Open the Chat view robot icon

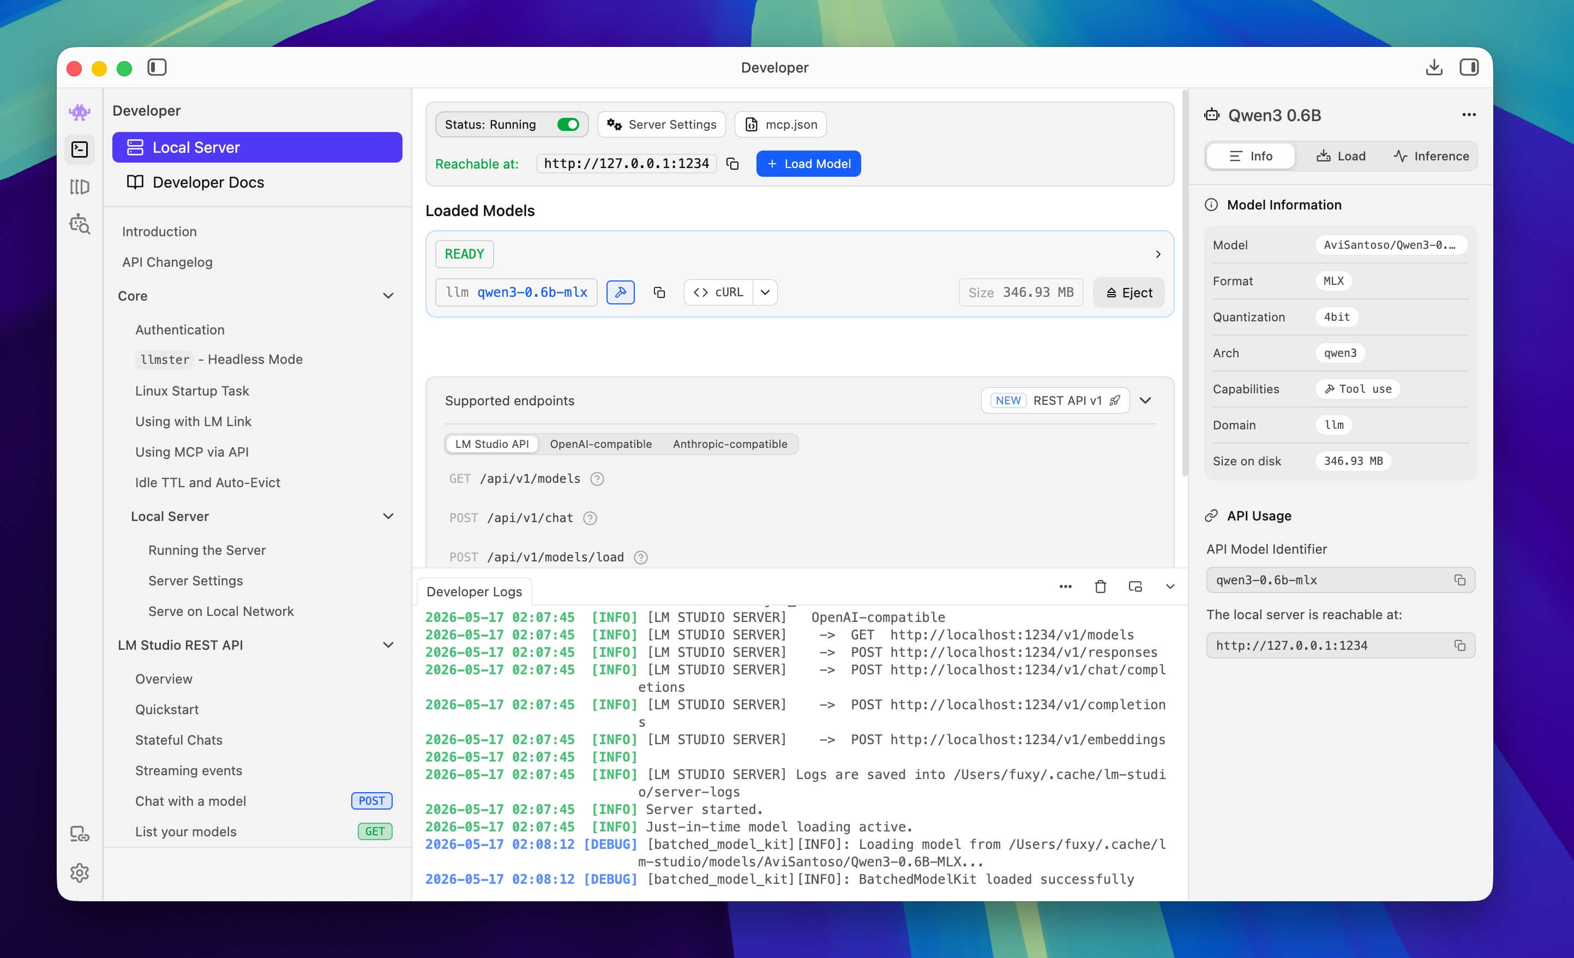(x=79, y=112)
